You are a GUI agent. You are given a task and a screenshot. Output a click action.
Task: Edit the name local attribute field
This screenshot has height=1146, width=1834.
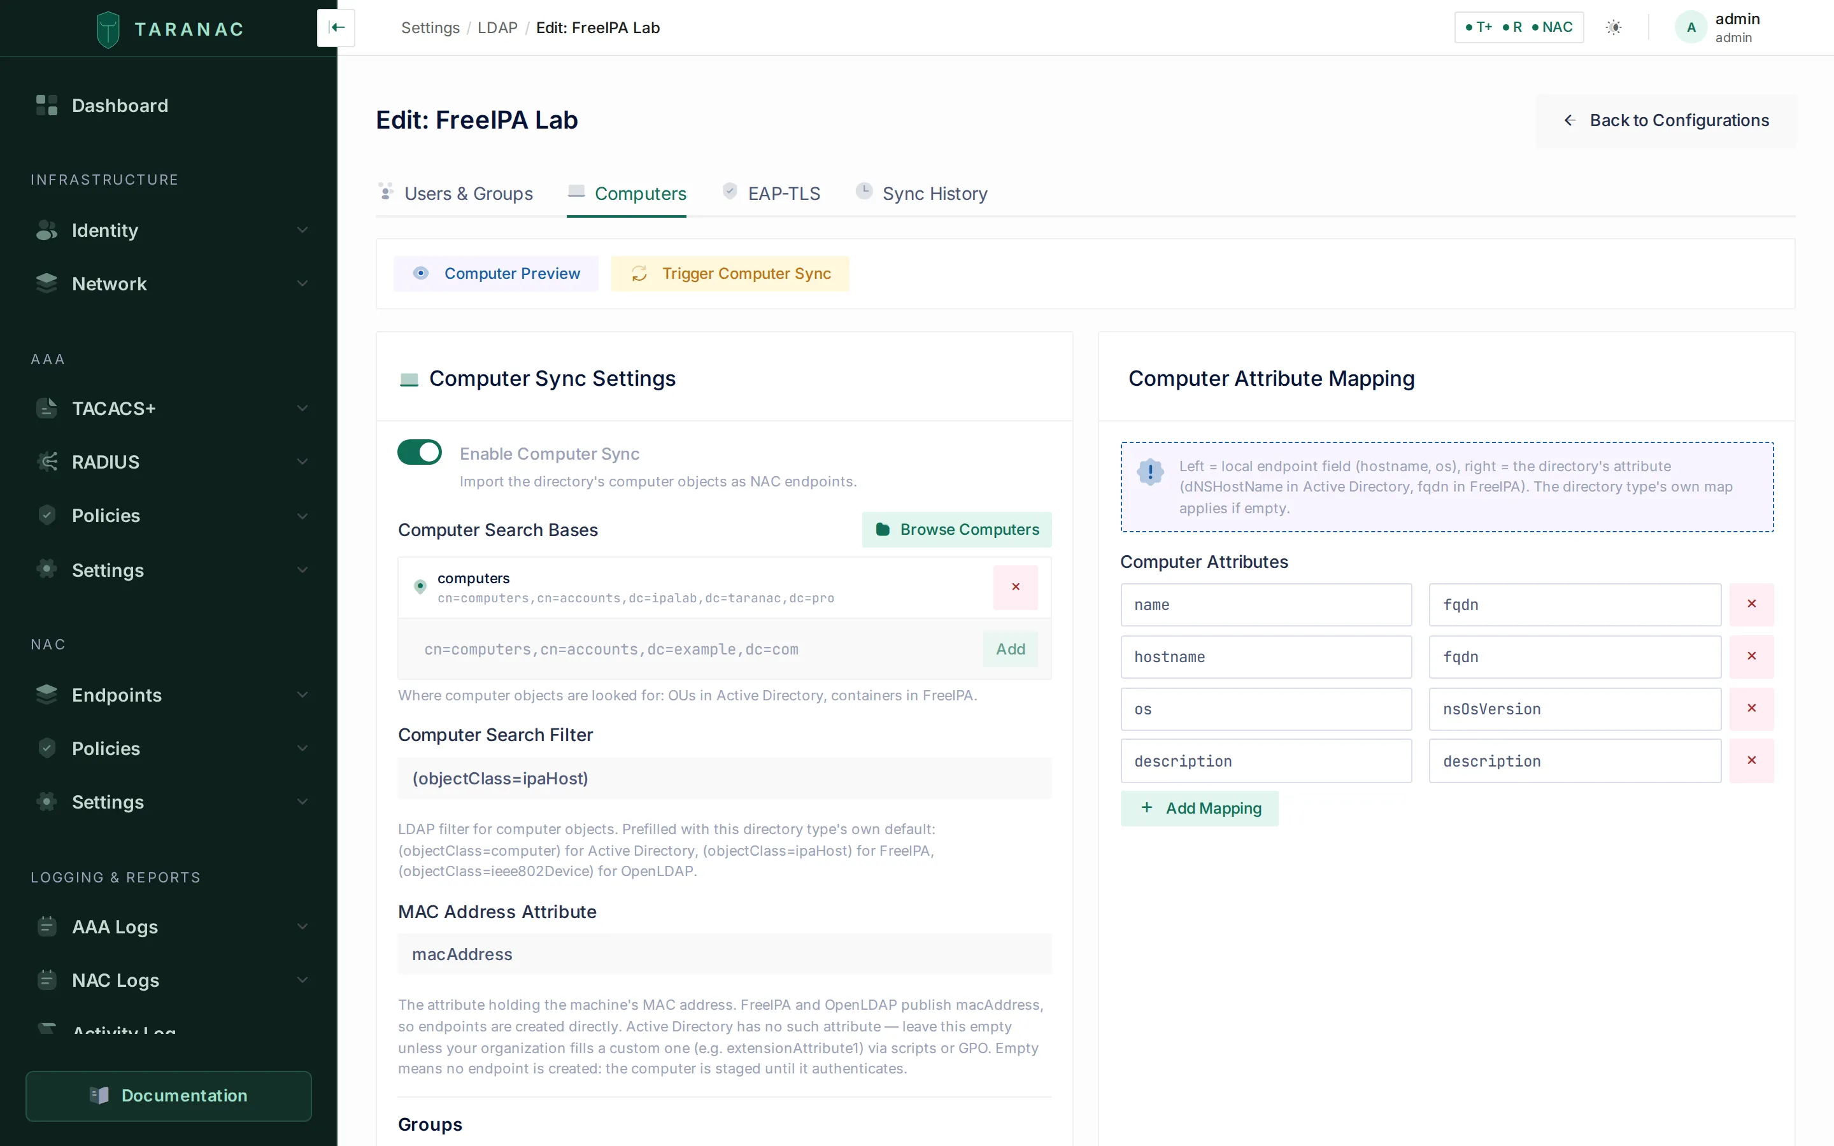click(1265, 605)
